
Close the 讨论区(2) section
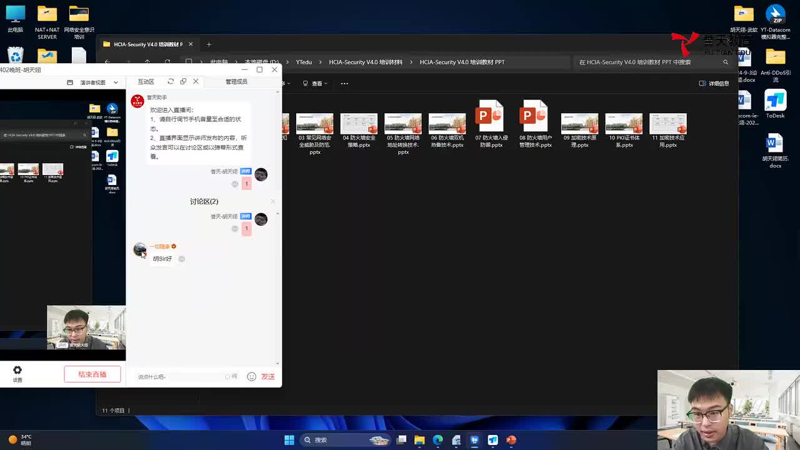(273, 201)
